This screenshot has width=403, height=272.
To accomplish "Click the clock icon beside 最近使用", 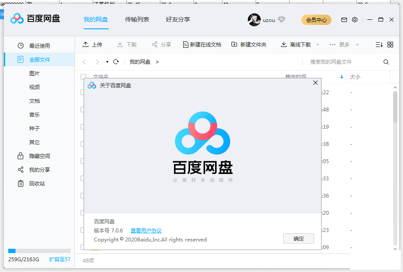I will coord(21,46).
